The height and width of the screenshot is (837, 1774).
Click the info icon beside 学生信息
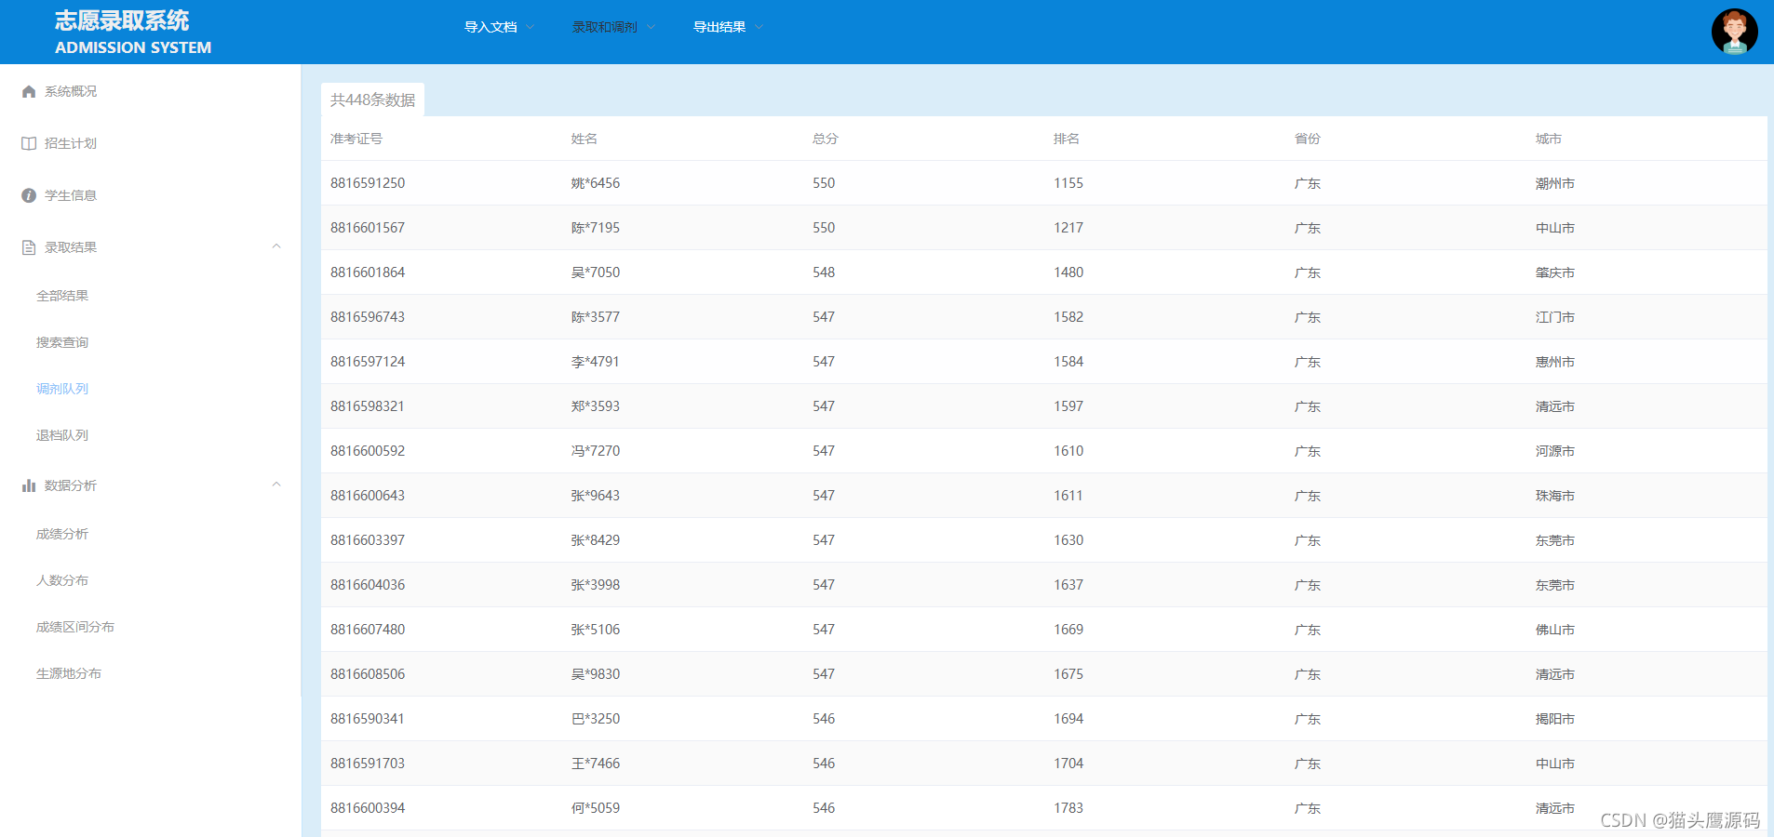click(29, 195)
